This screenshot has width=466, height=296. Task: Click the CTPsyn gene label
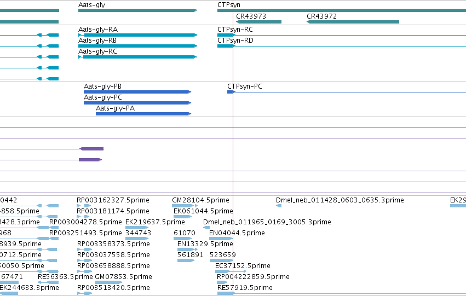coord(229,5)
